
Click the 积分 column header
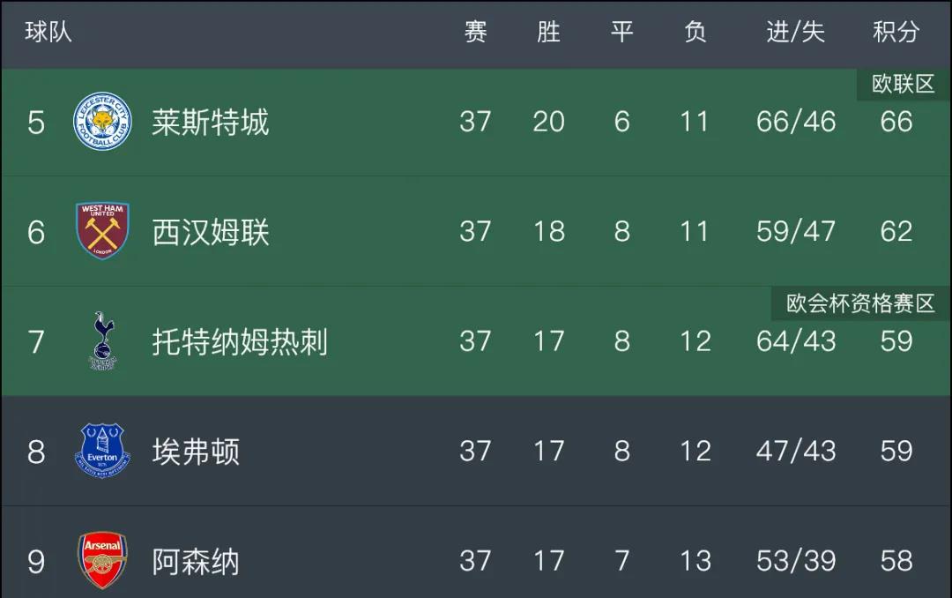coord(896,32)
